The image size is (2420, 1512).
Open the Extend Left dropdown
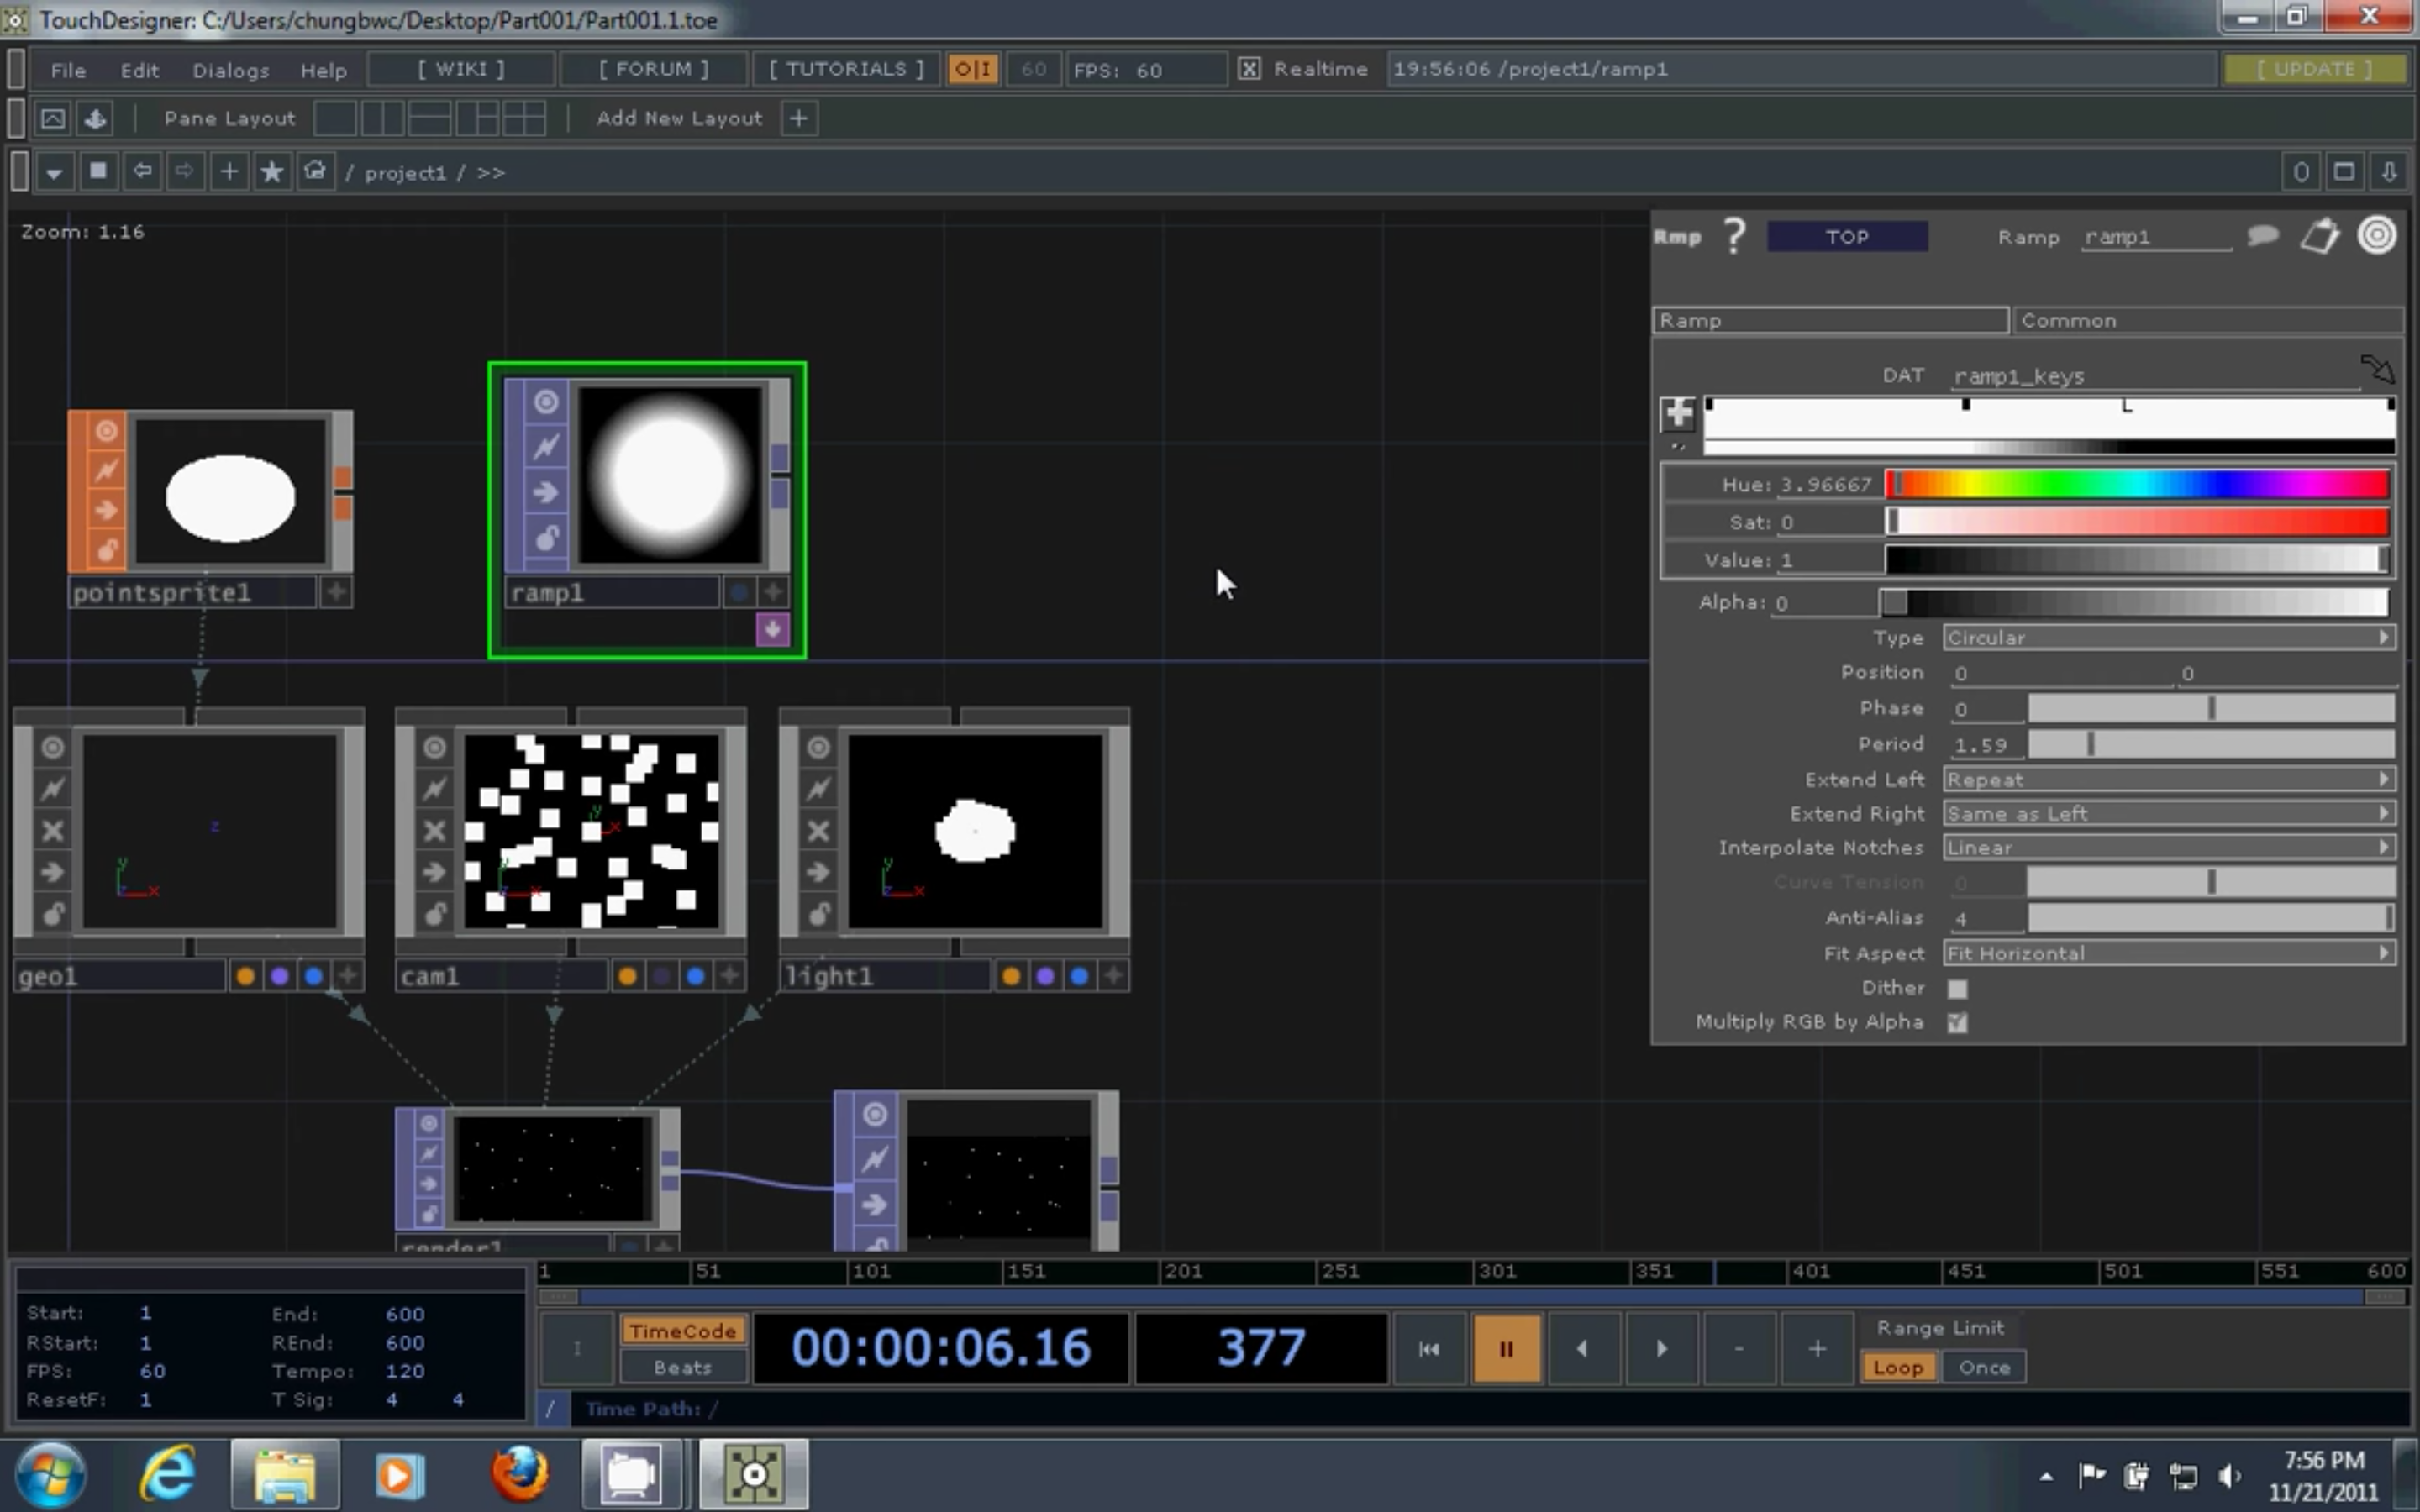pyautogui.click(x=2168, y=779)
